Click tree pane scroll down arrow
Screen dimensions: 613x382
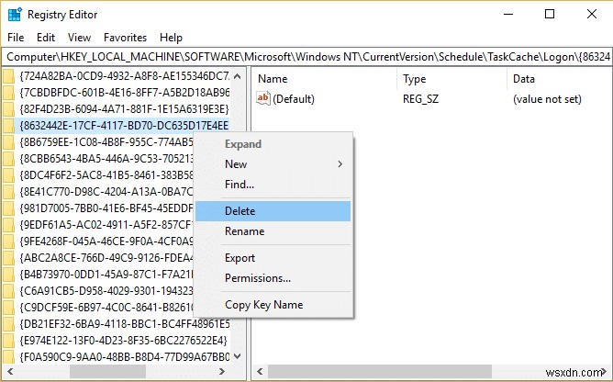237,356
